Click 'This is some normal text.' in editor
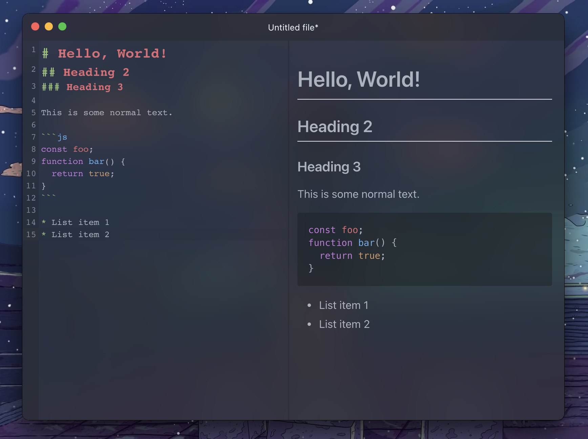The height and width of the screenshot is (439, 588). coord(107,112)
